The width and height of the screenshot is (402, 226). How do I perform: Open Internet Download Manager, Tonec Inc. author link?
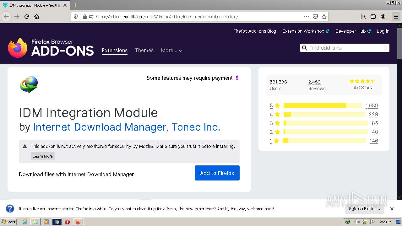click(127, 127)
